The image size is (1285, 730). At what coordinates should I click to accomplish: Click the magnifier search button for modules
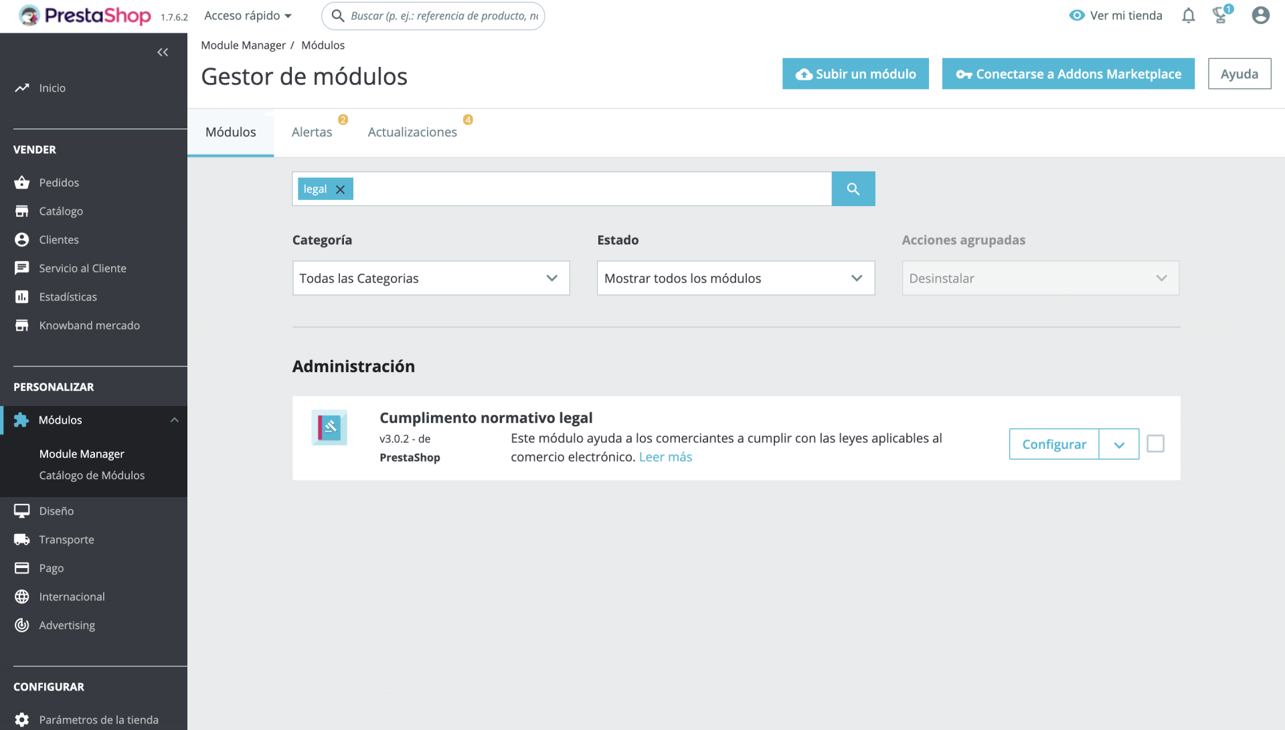(x=853, y=189)
